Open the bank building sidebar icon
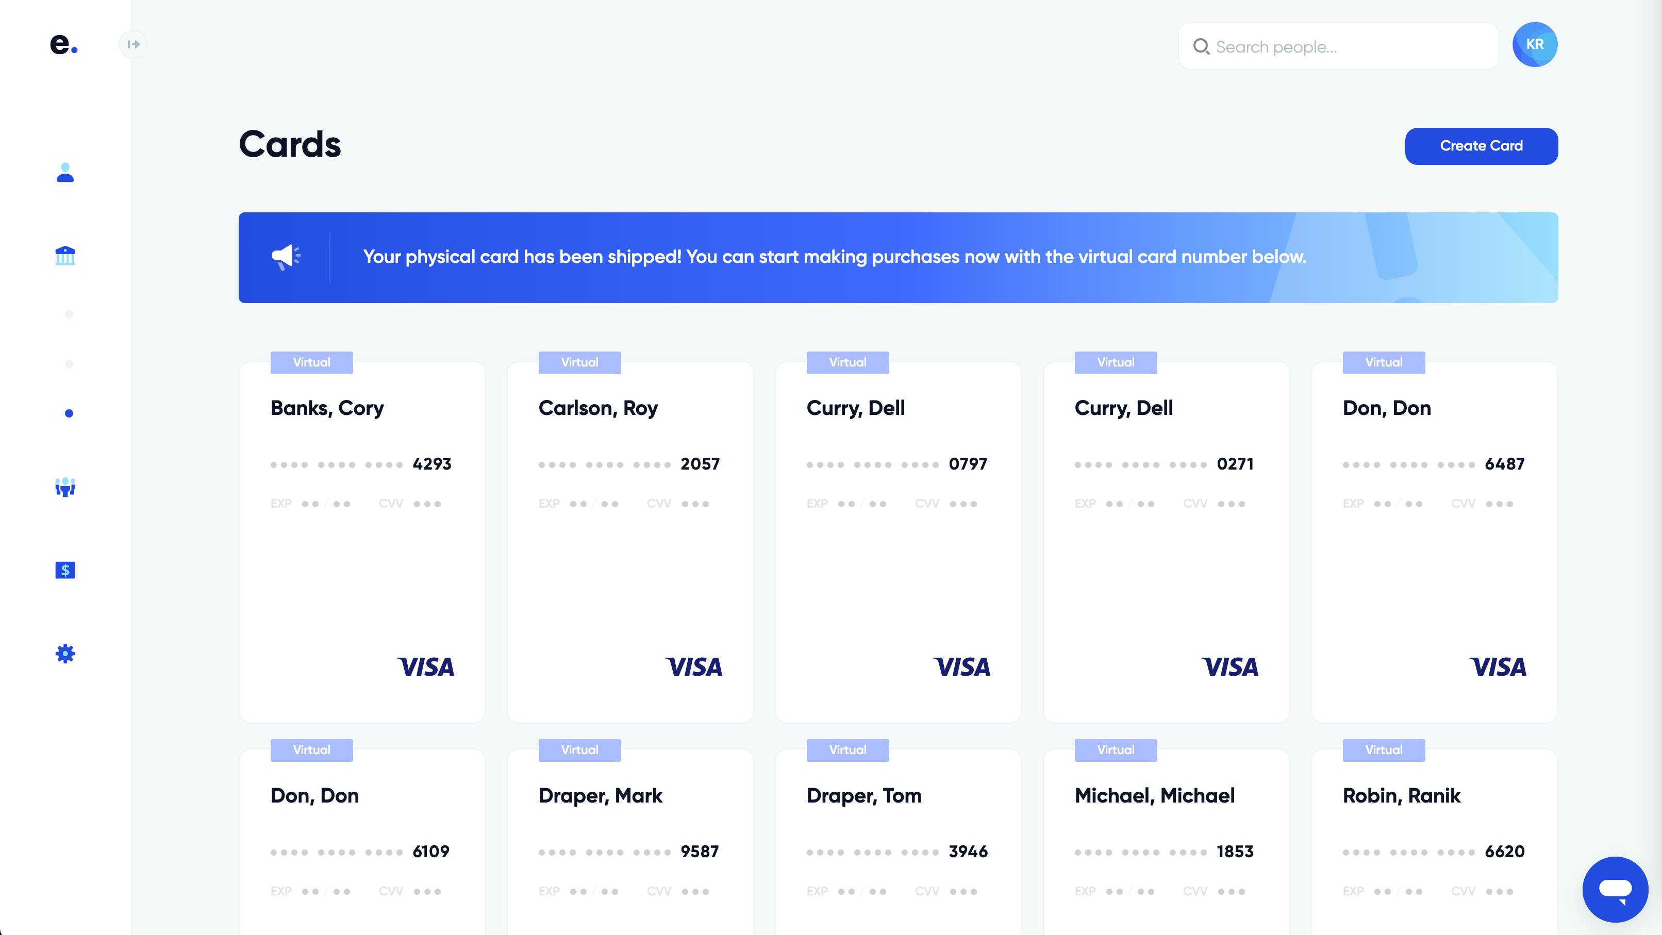This screenshot has width=1662, height=935. coord(65,256)
